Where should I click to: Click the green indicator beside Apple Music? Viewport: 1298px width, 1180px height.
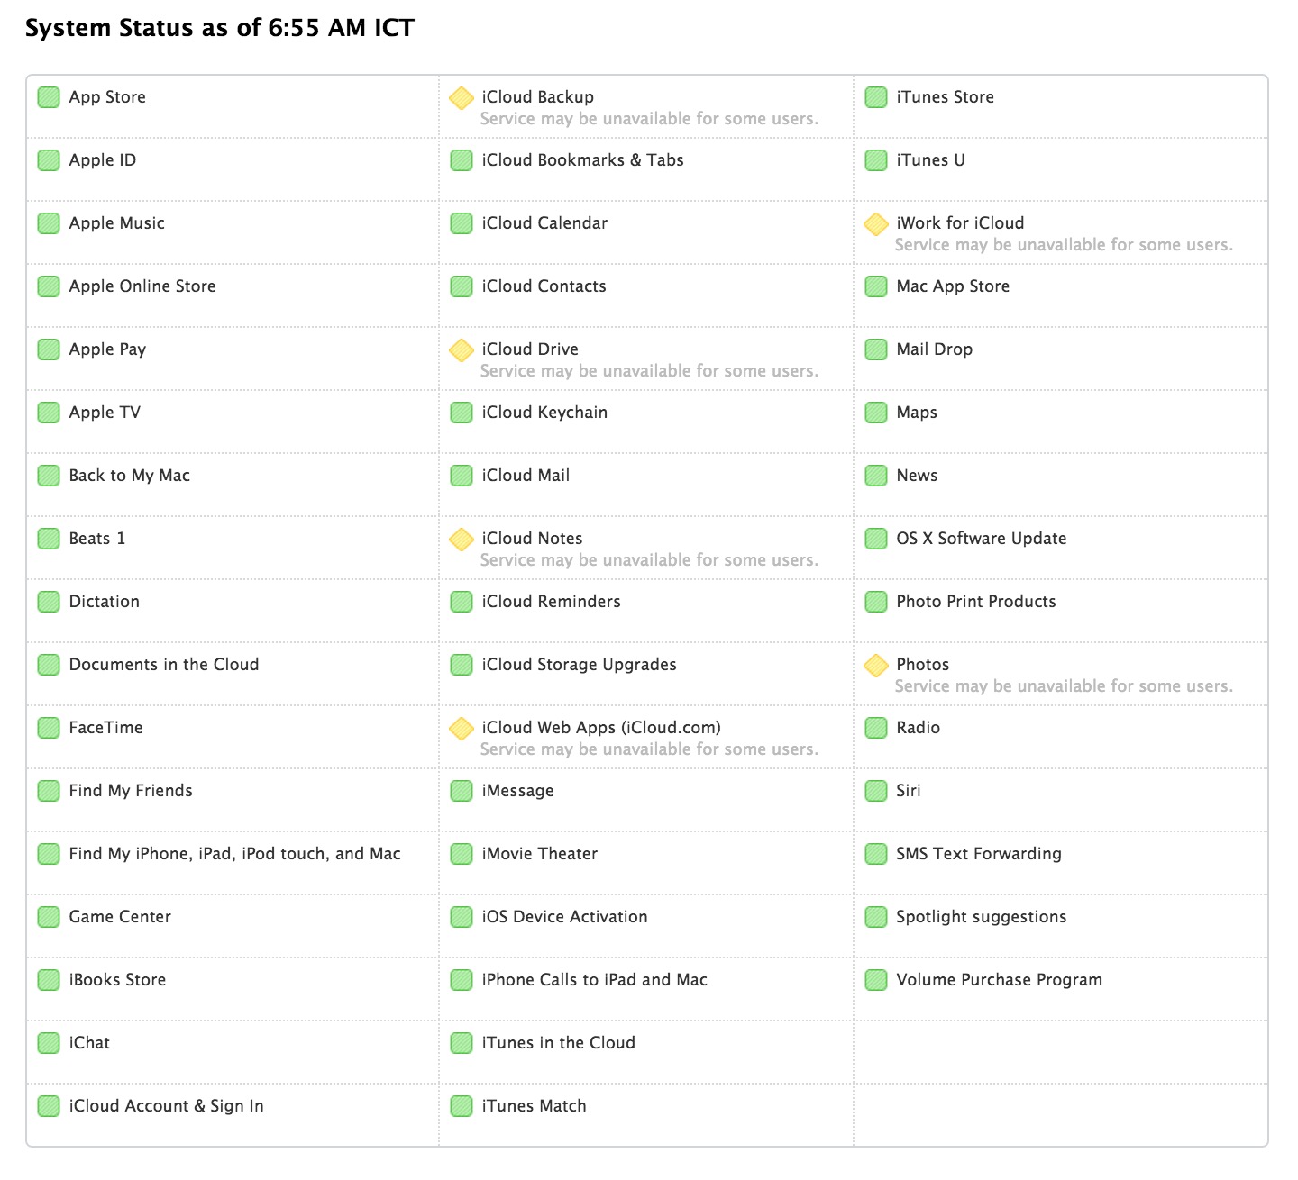pyautogui.click(x=49, y=223)
